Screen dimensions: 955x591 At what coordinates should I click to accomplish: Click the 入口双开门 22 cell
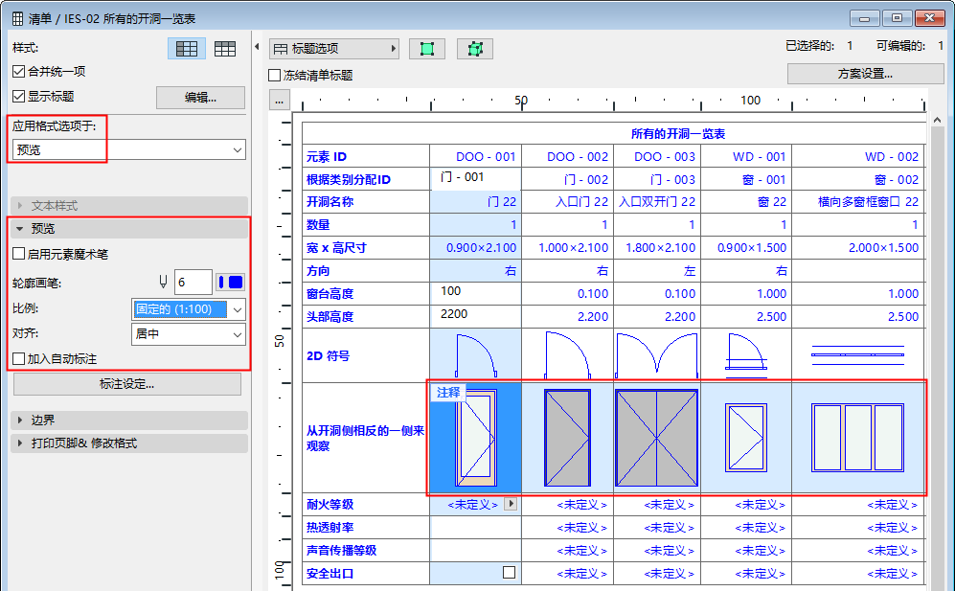(x=657, y=202)
